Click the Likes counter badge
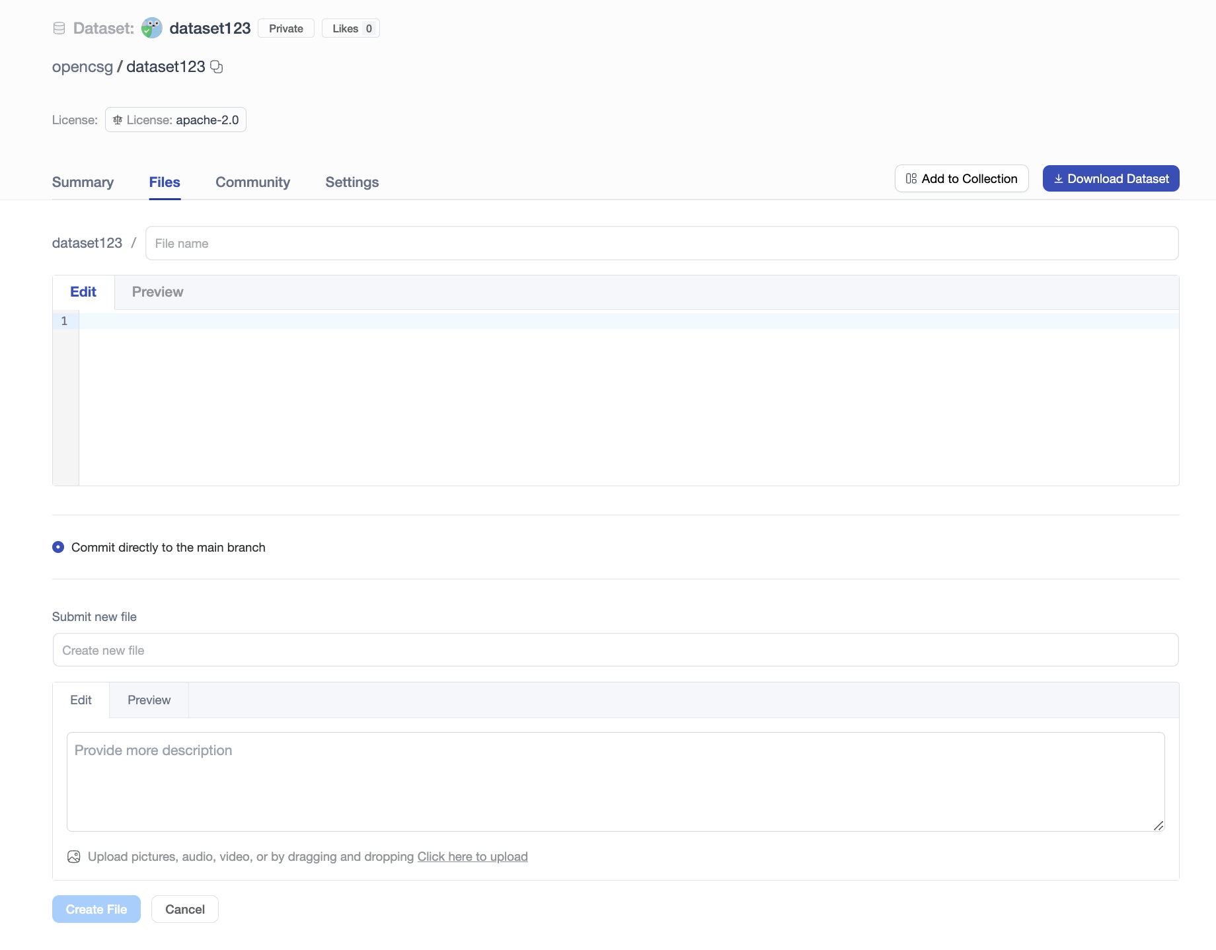 coord(350,28)
